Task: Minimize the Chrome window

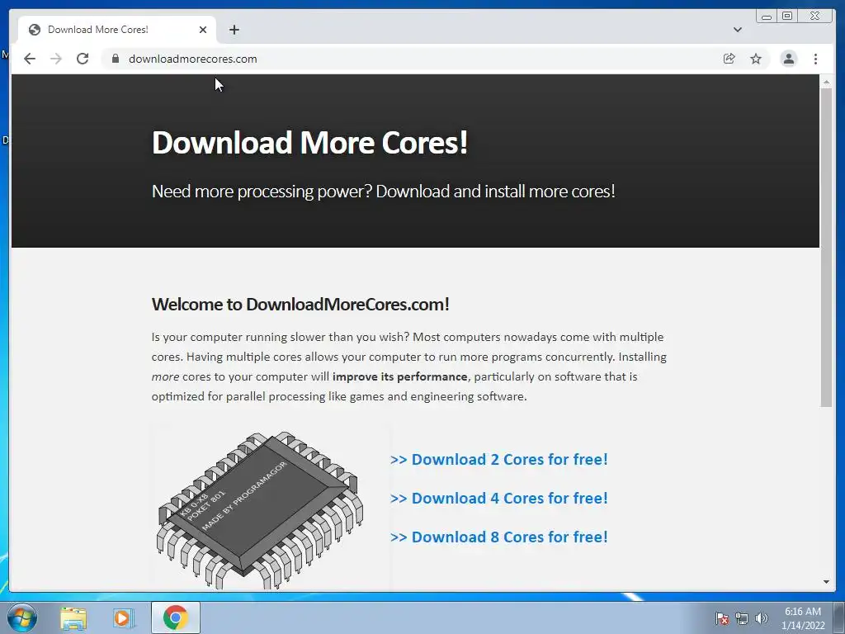Action: 767,17
